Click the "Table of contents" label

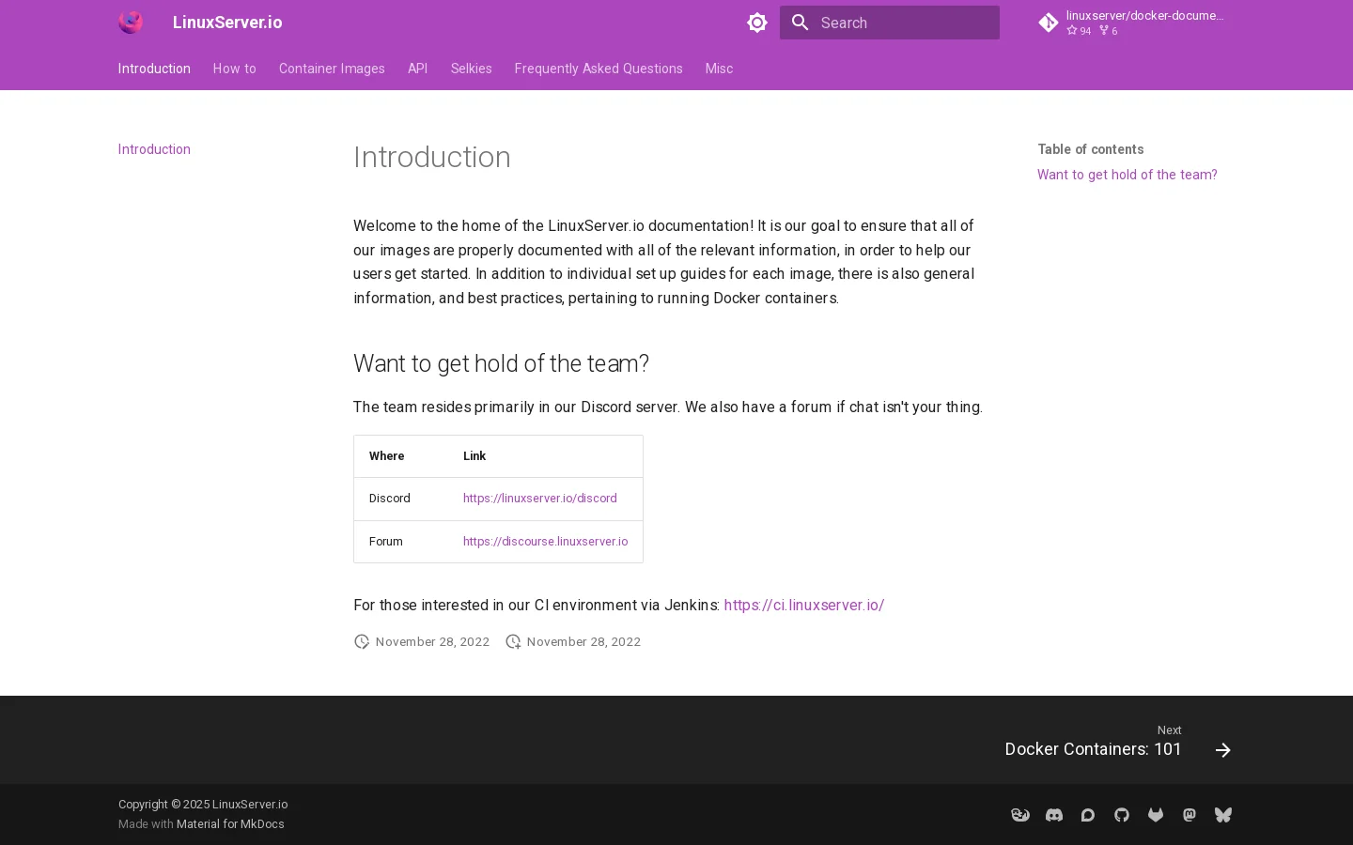point(1091,149)
